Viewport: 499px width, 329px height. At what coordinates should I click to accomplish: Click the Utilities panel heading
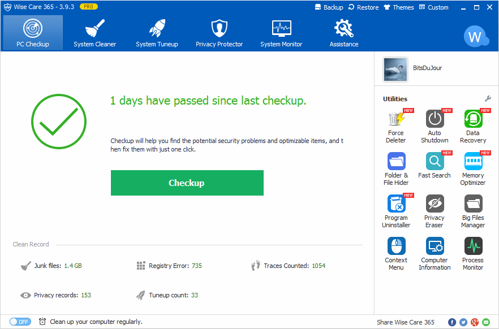(395, 99)
